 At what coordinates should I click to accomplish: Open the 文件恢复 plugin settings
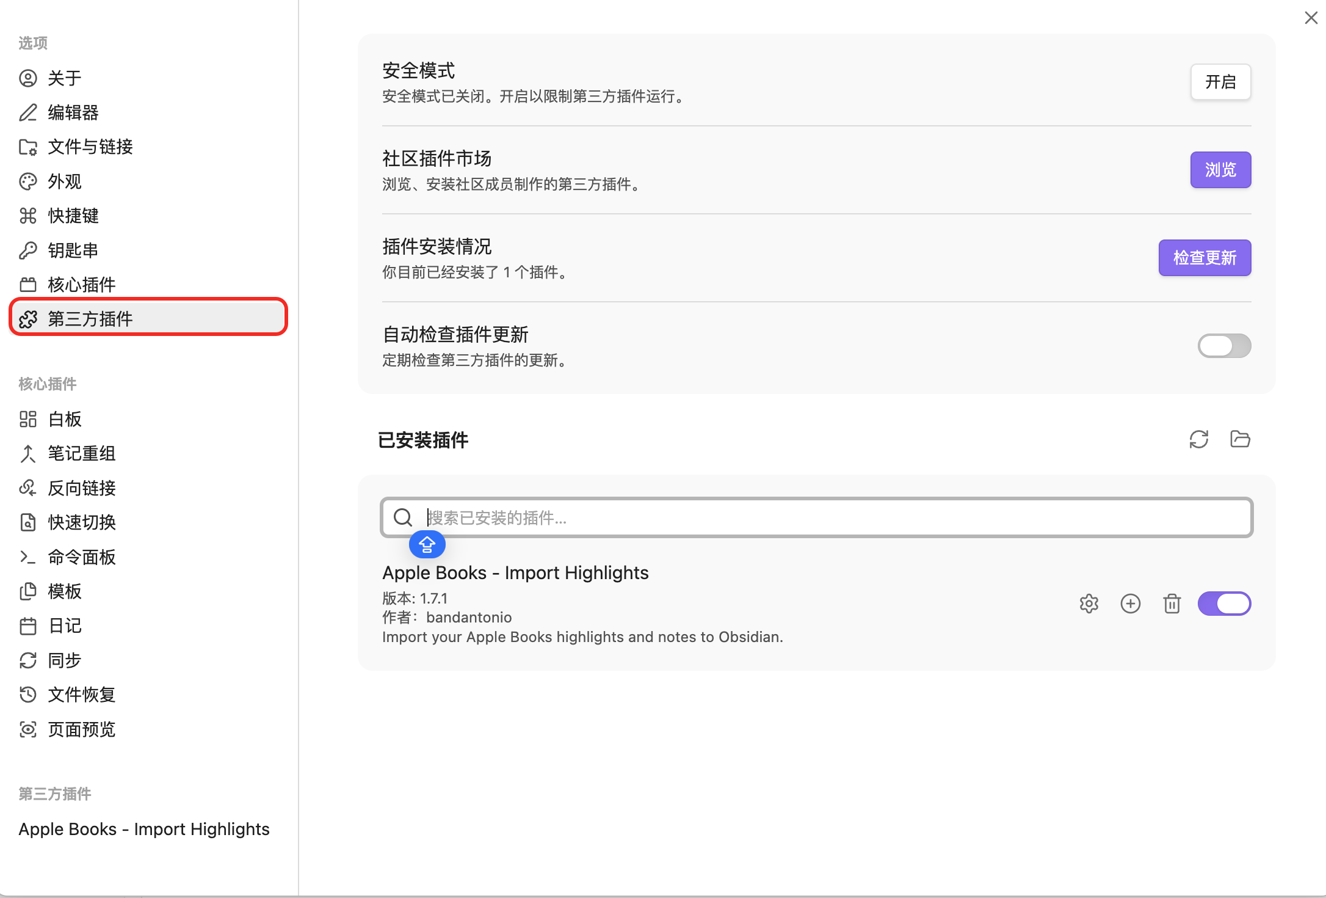click(x=148, y=695)
